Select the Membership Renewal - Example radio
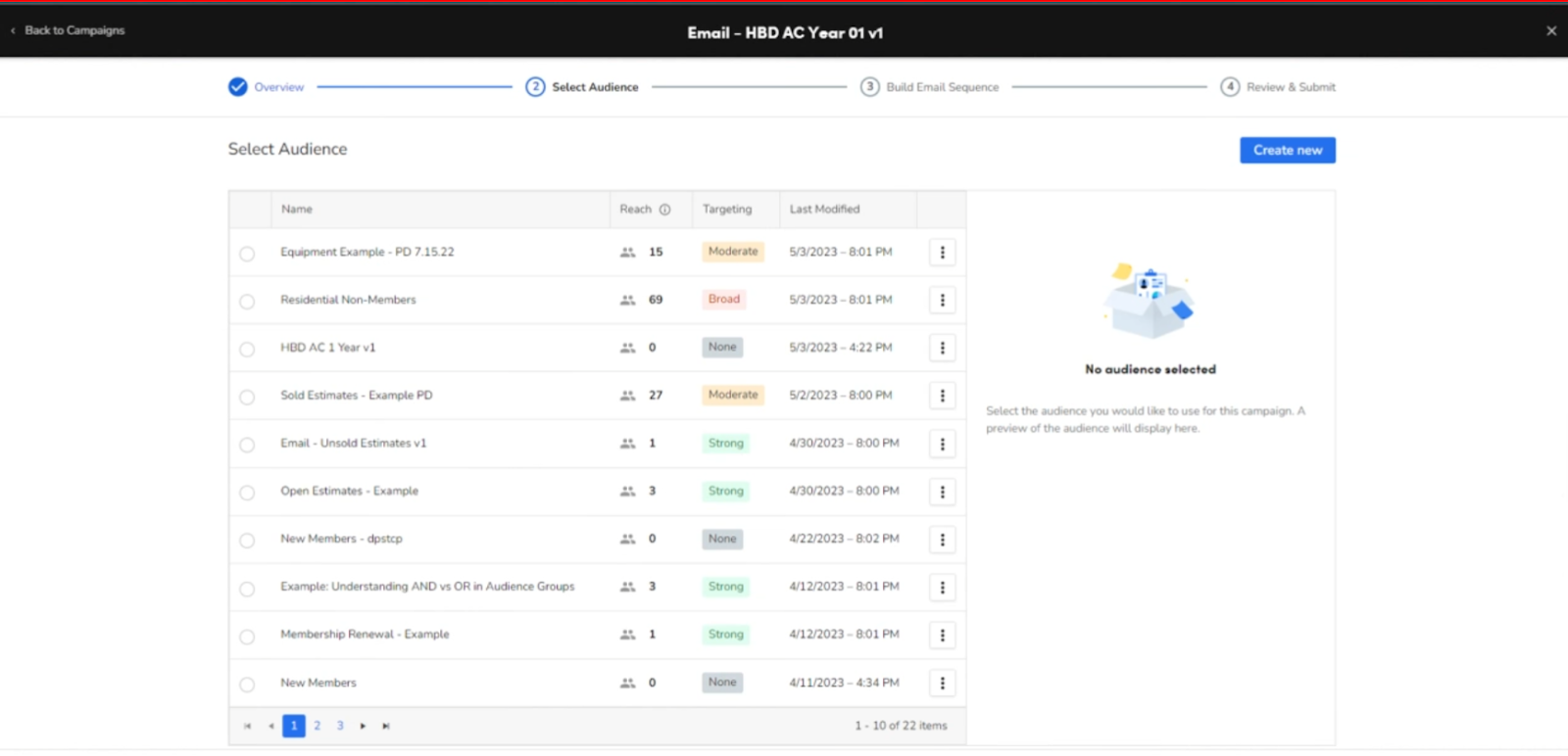Image resolution: width=1568 pixels, height=756 pixels. coord(247,638)
